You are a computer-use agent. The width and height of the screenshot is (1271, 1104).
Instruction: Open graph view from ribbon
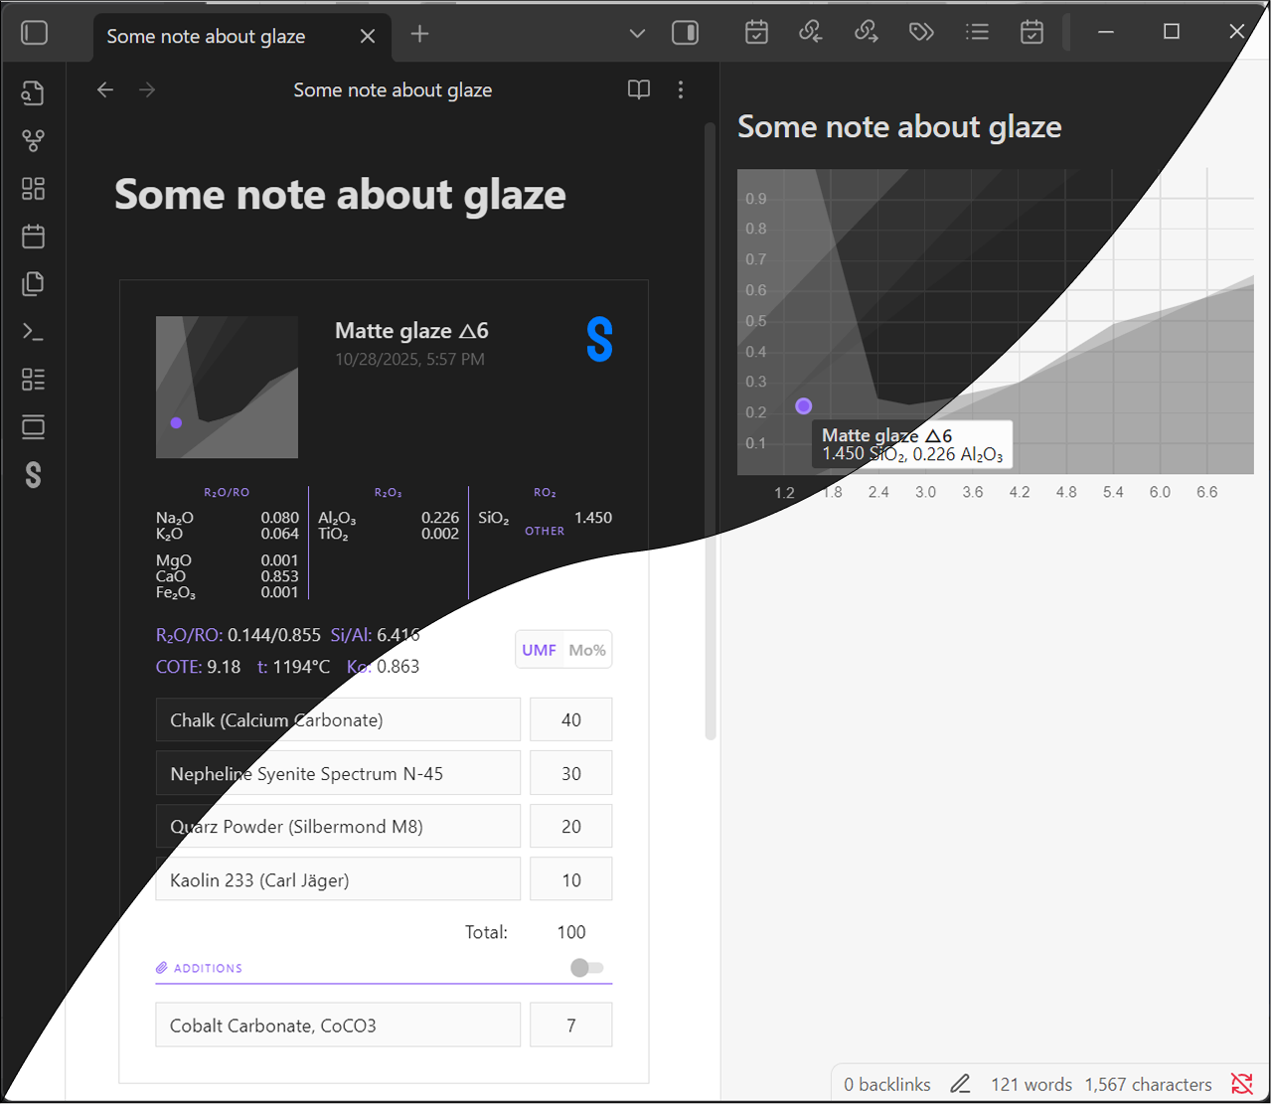(33, 140)
